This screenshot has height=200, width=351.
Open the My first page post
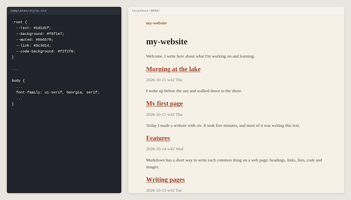click(x=164, y=104)
